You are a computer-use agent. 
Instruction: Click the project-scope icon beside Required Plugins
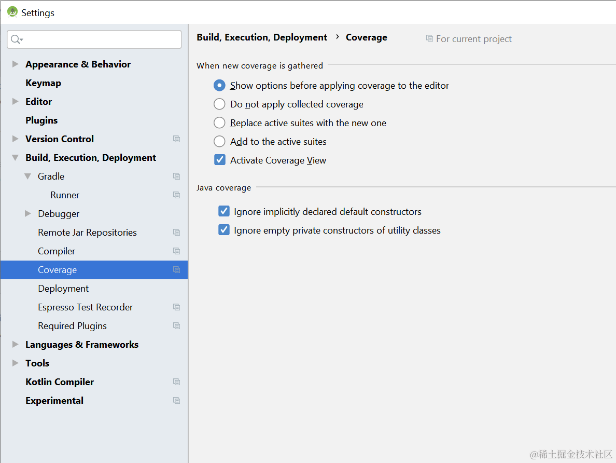176,325
